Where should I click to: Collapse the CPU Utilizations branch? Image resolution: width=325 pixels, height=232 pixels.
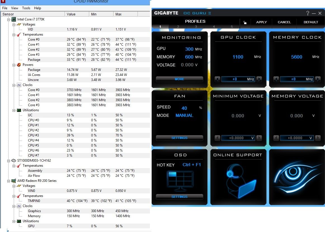click(x=14, y=110)
